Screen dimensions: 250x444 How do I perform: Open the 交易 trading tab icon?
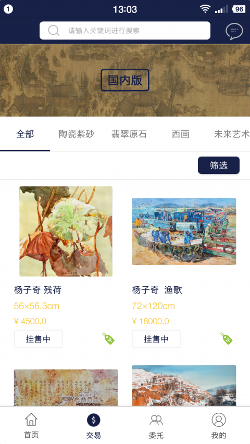[x=94, y=420]
